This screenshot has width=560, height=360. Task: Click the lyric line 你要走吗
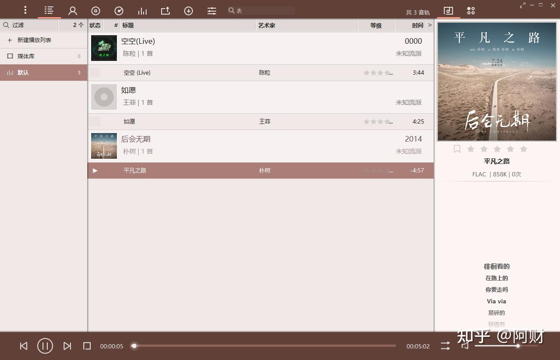click(x=497, y=290)
